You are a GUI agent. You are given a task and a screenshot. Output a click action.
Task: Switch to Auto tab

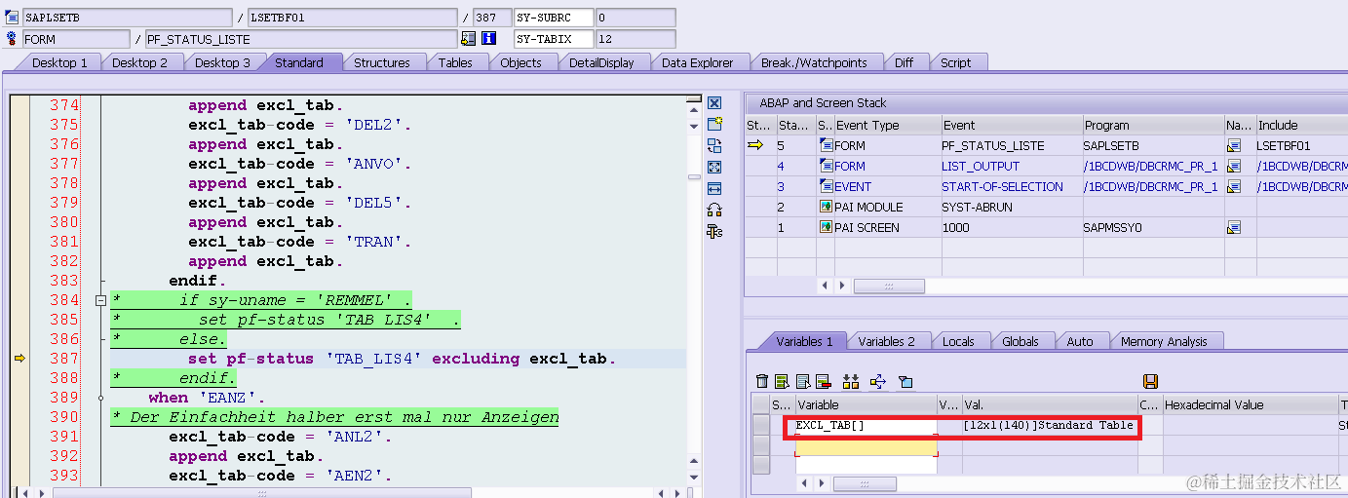coord(1080,341)
